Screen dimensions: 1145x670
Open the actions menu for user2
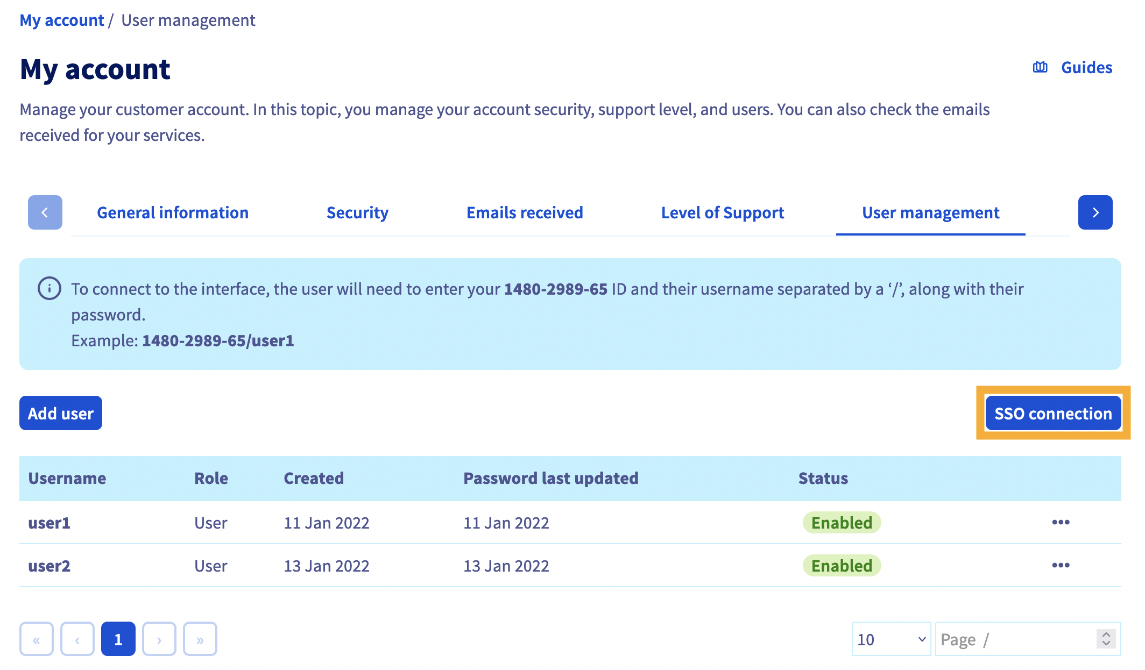pyautogui.click(x=1061, y=565)
